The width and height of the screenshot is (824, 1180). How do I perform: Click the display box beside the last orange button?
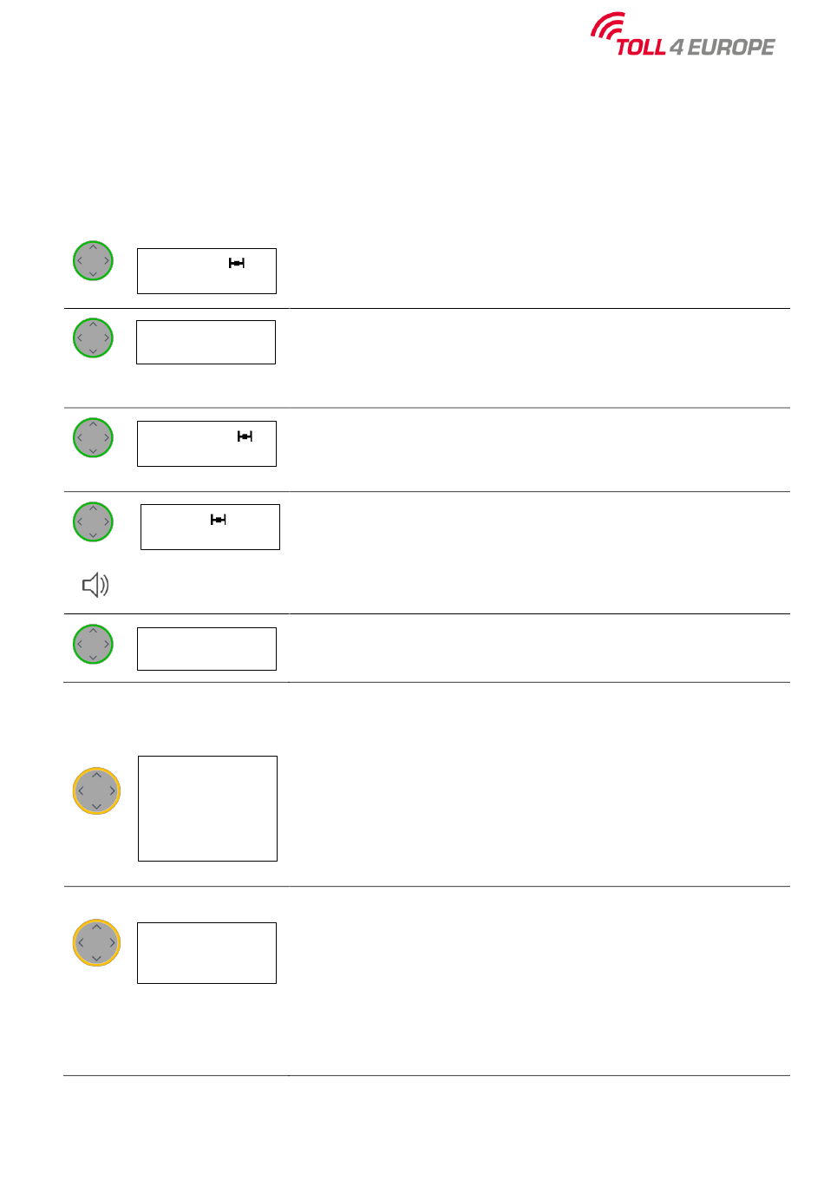[x=206, y=953]
